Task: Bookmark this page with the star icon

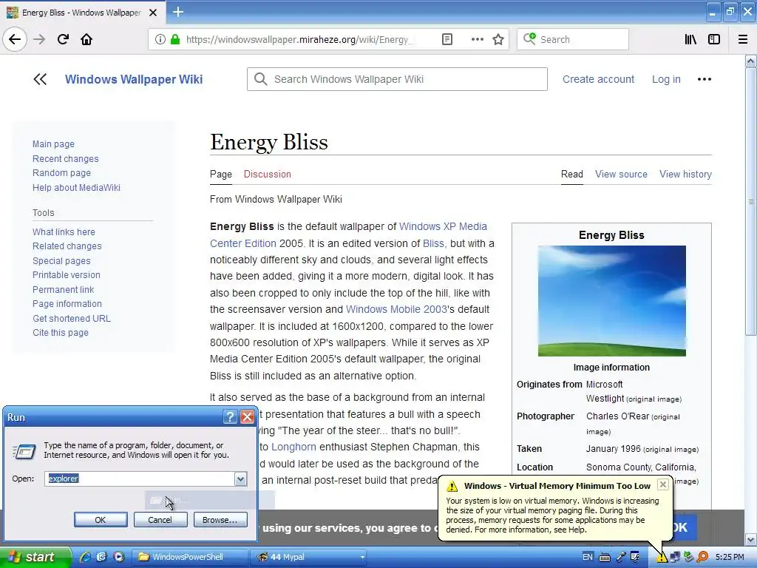Action: pos(498,40)
